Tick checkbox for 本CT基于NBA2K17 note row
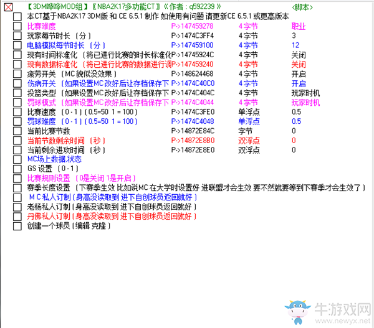 click(x=17, y=17)
